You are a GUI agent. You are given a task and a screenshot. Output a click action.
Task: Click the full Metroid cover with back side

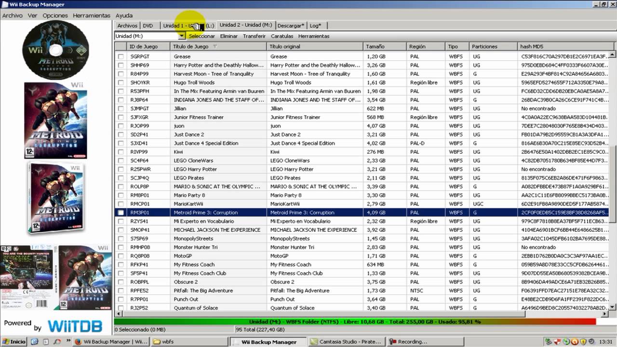(56, 278)
